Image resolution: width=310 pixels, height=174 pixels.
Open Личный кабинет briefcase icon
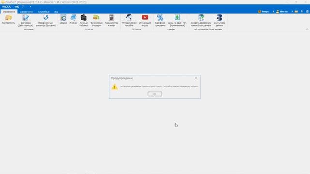pyautogui.click(x=84, y=20)
